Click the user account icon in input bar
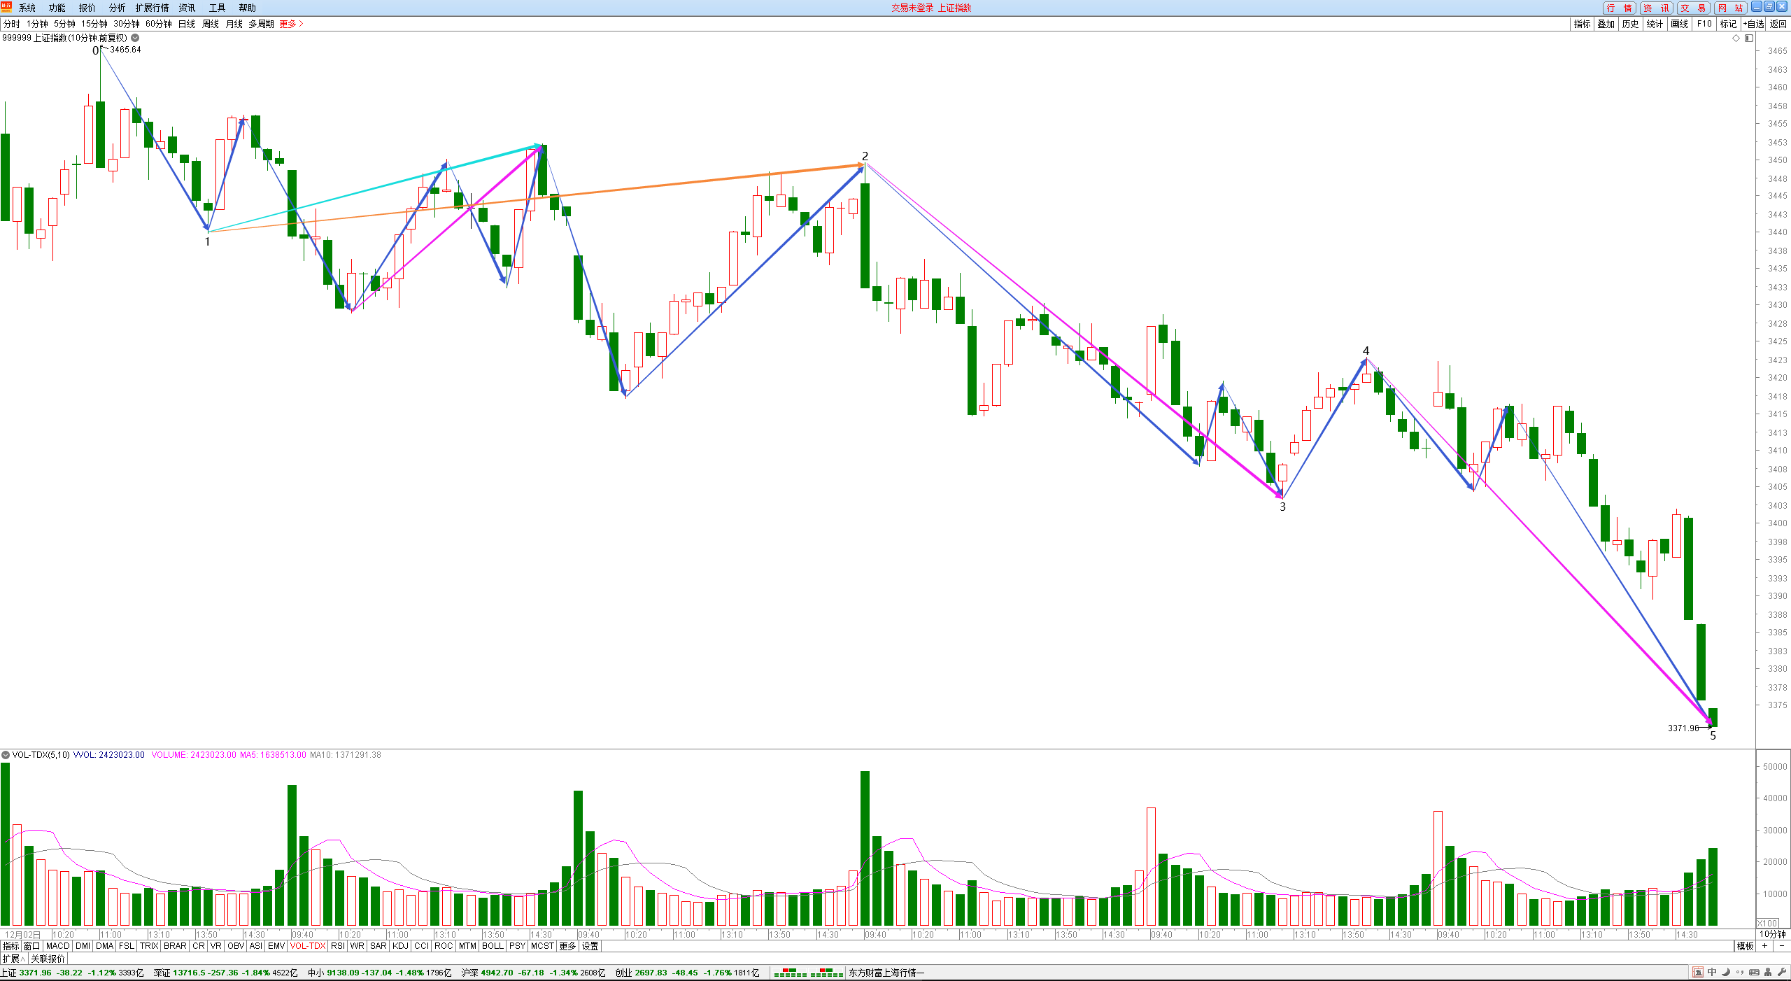Viewport: 1791px width, 981px height. [1768, 973]
